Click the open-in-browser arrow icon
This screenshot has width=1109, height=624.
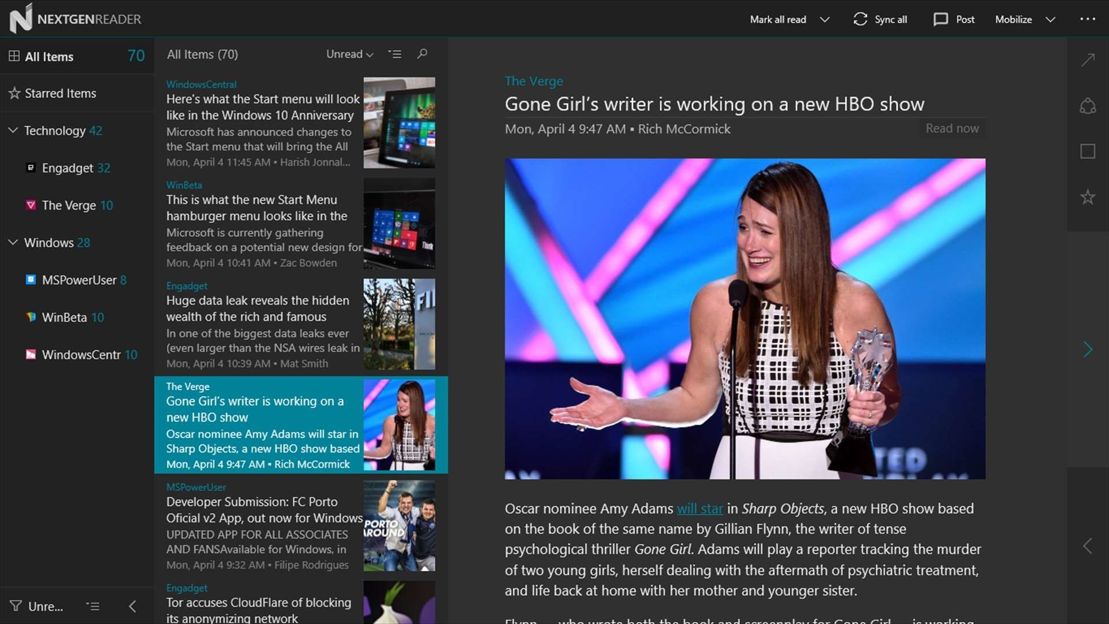(x=1088, y=60)
